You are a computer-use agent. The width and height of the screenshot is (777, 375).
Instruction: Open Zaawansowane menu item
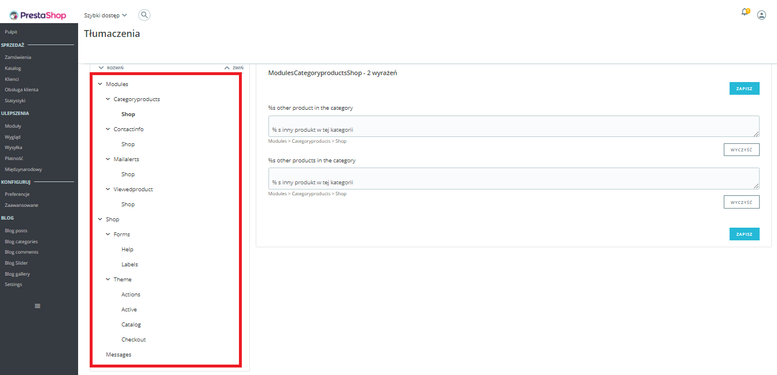point(21,205)
